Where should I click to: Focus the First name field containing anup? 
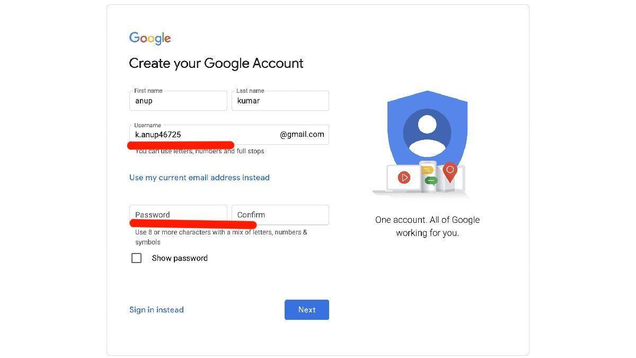[178, 101]
